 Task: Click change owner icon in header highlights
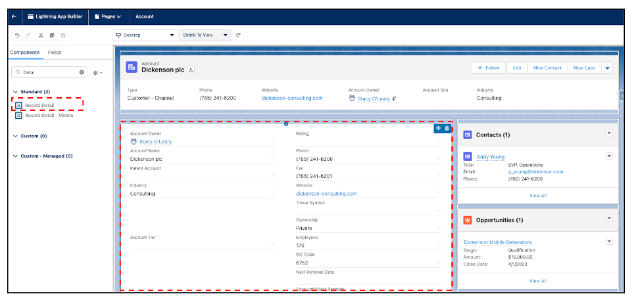point(394,98)
